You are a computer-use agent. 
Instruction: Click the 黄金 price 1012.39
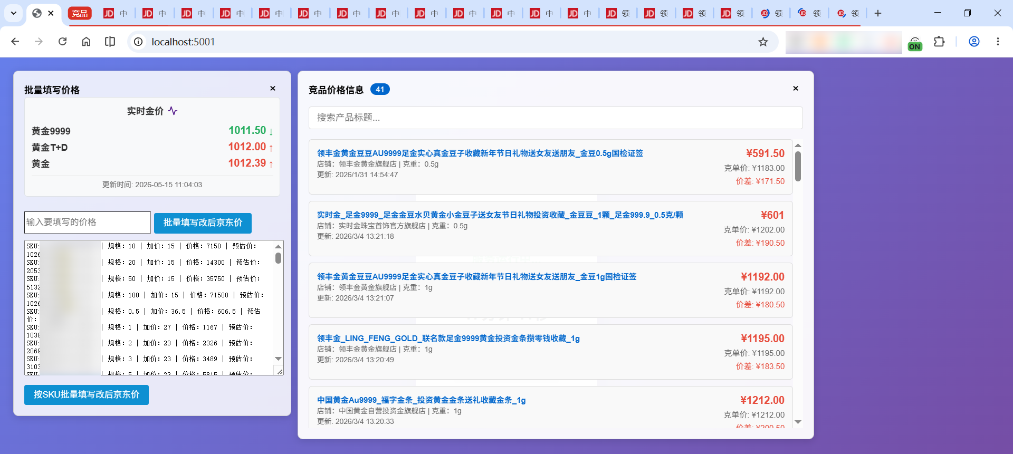pyautogui.click(x=247, y=163)
